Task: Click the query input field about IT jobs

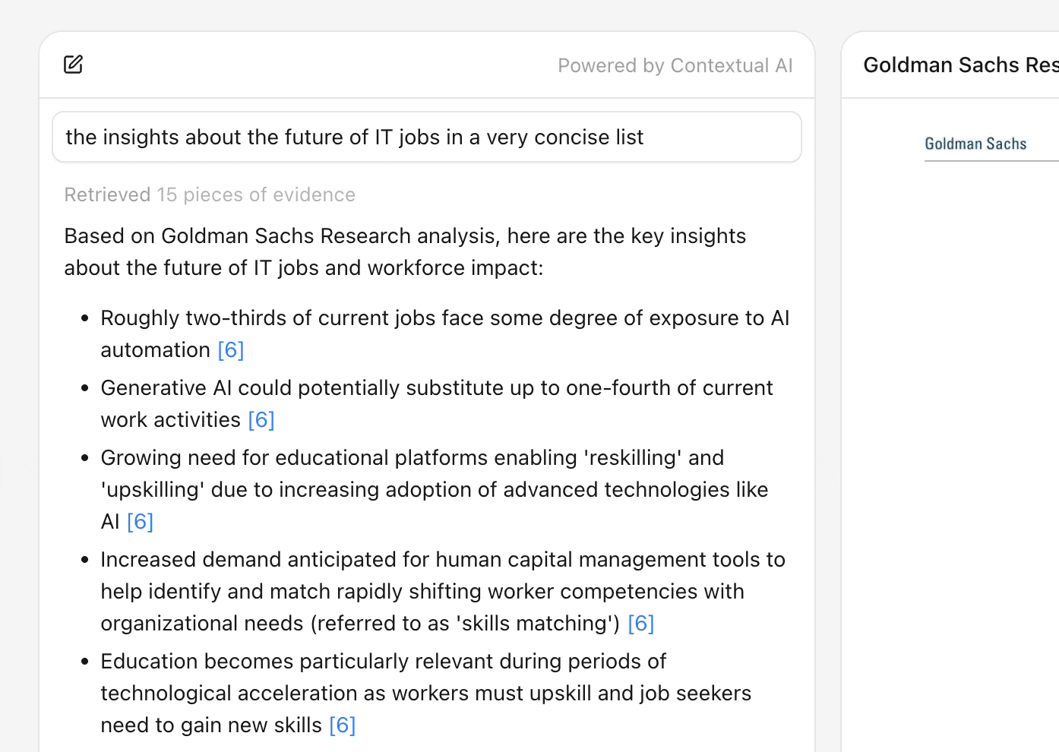Action: (426, 137)
